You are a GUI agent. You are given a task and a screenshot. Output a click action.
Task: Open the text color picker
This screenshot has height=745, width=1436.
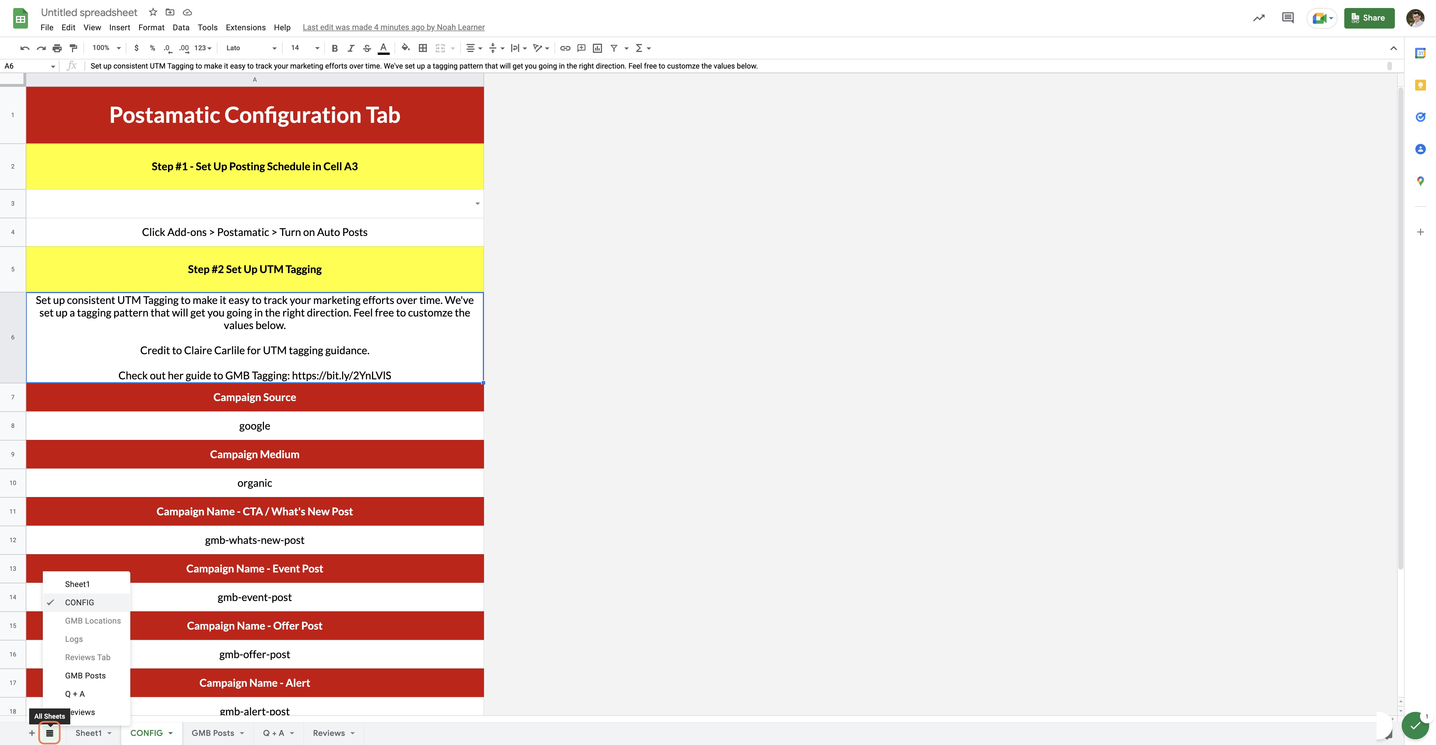pos(383,49)
